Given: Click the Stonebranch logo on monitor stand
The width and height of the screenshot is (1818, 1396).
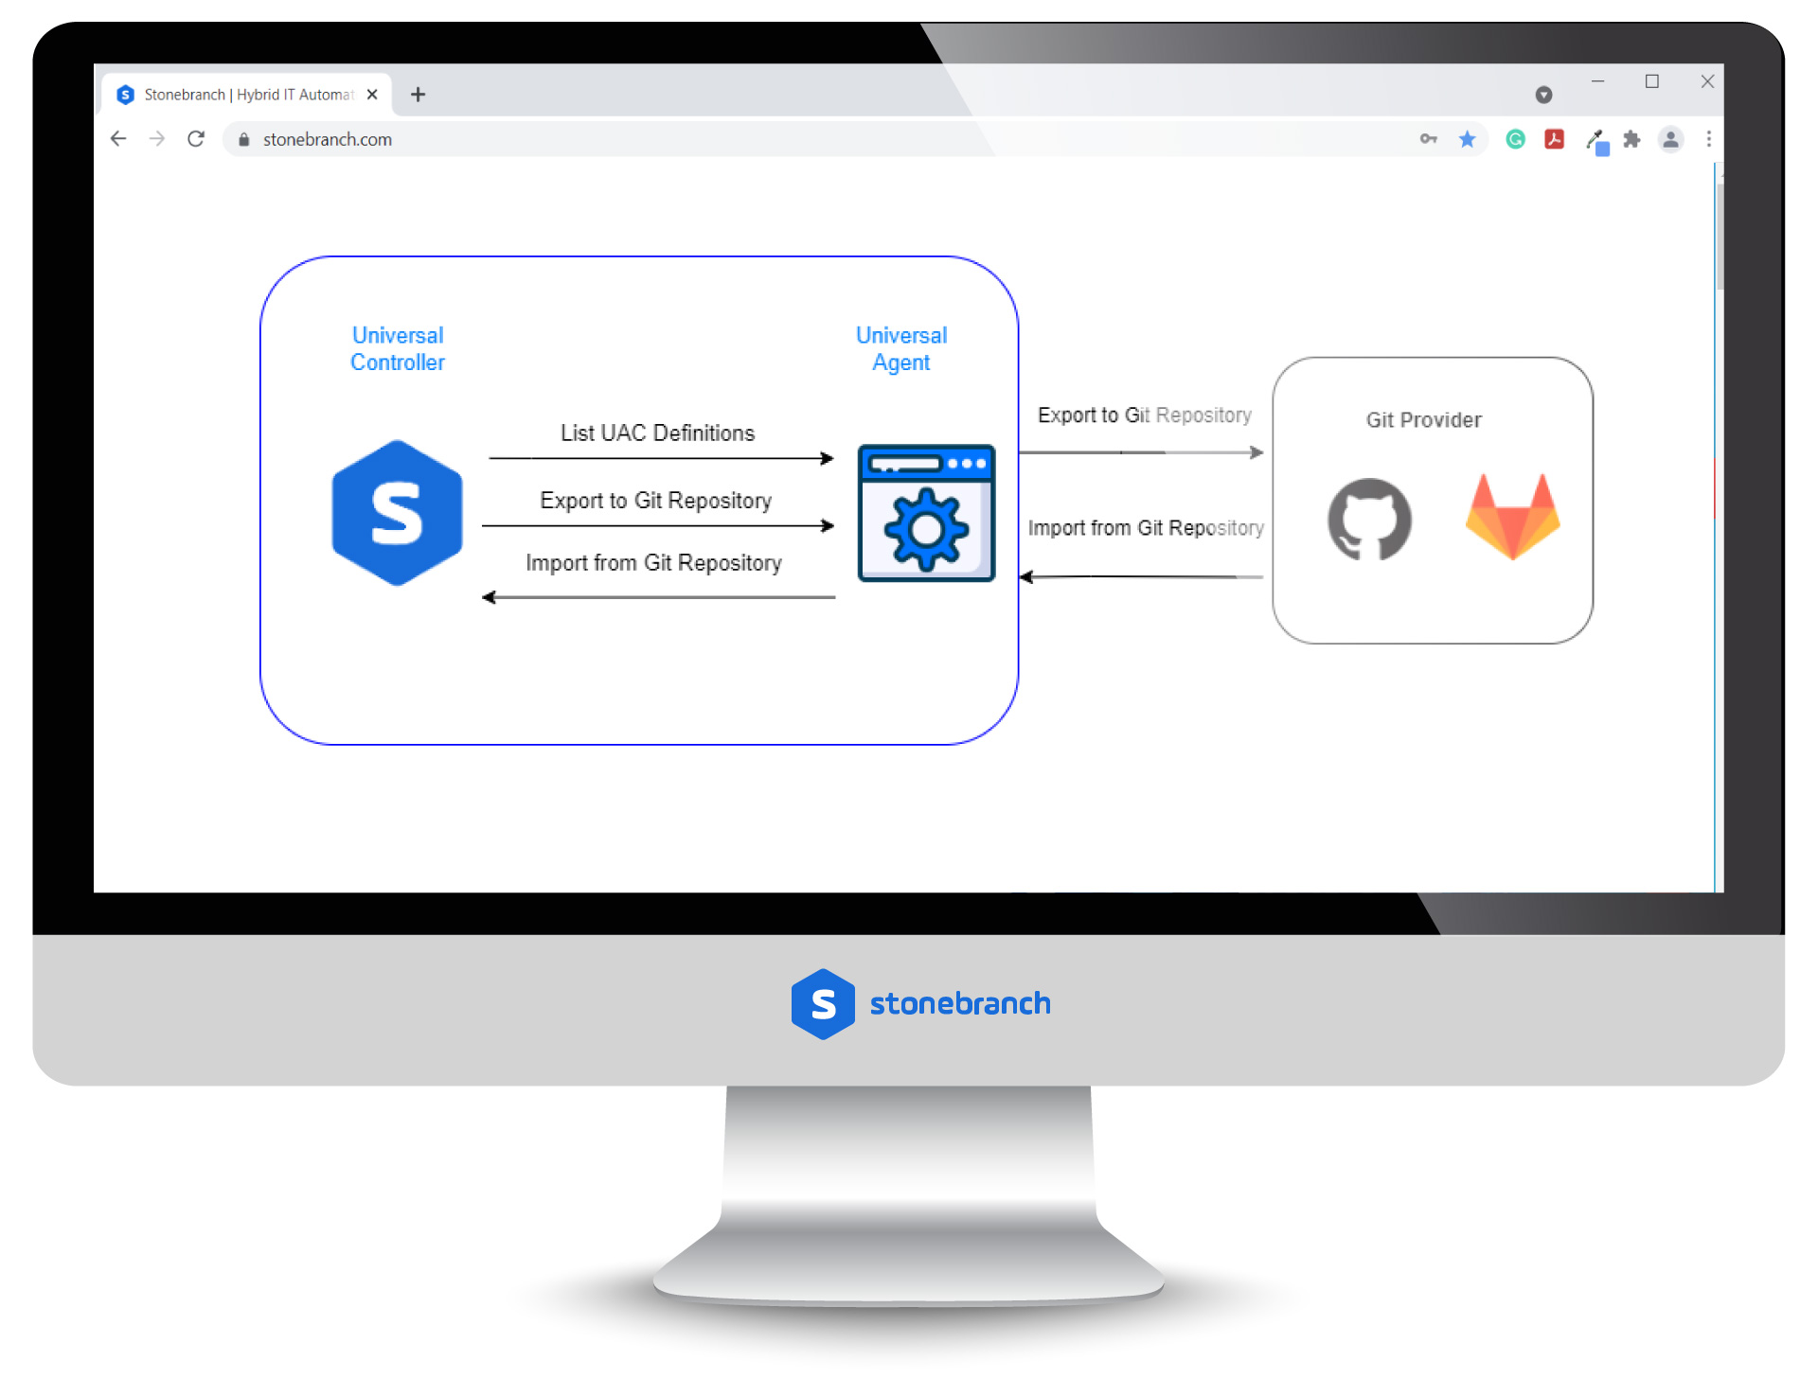Looking at the screenshot, I should click(908, 1004).
